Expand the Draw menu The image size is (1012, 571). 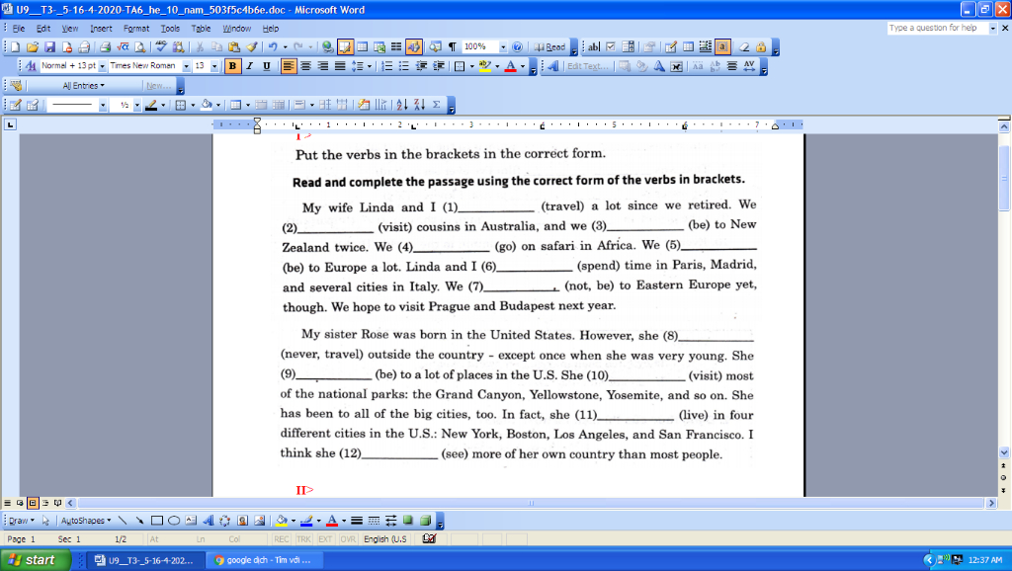[22, 521]
